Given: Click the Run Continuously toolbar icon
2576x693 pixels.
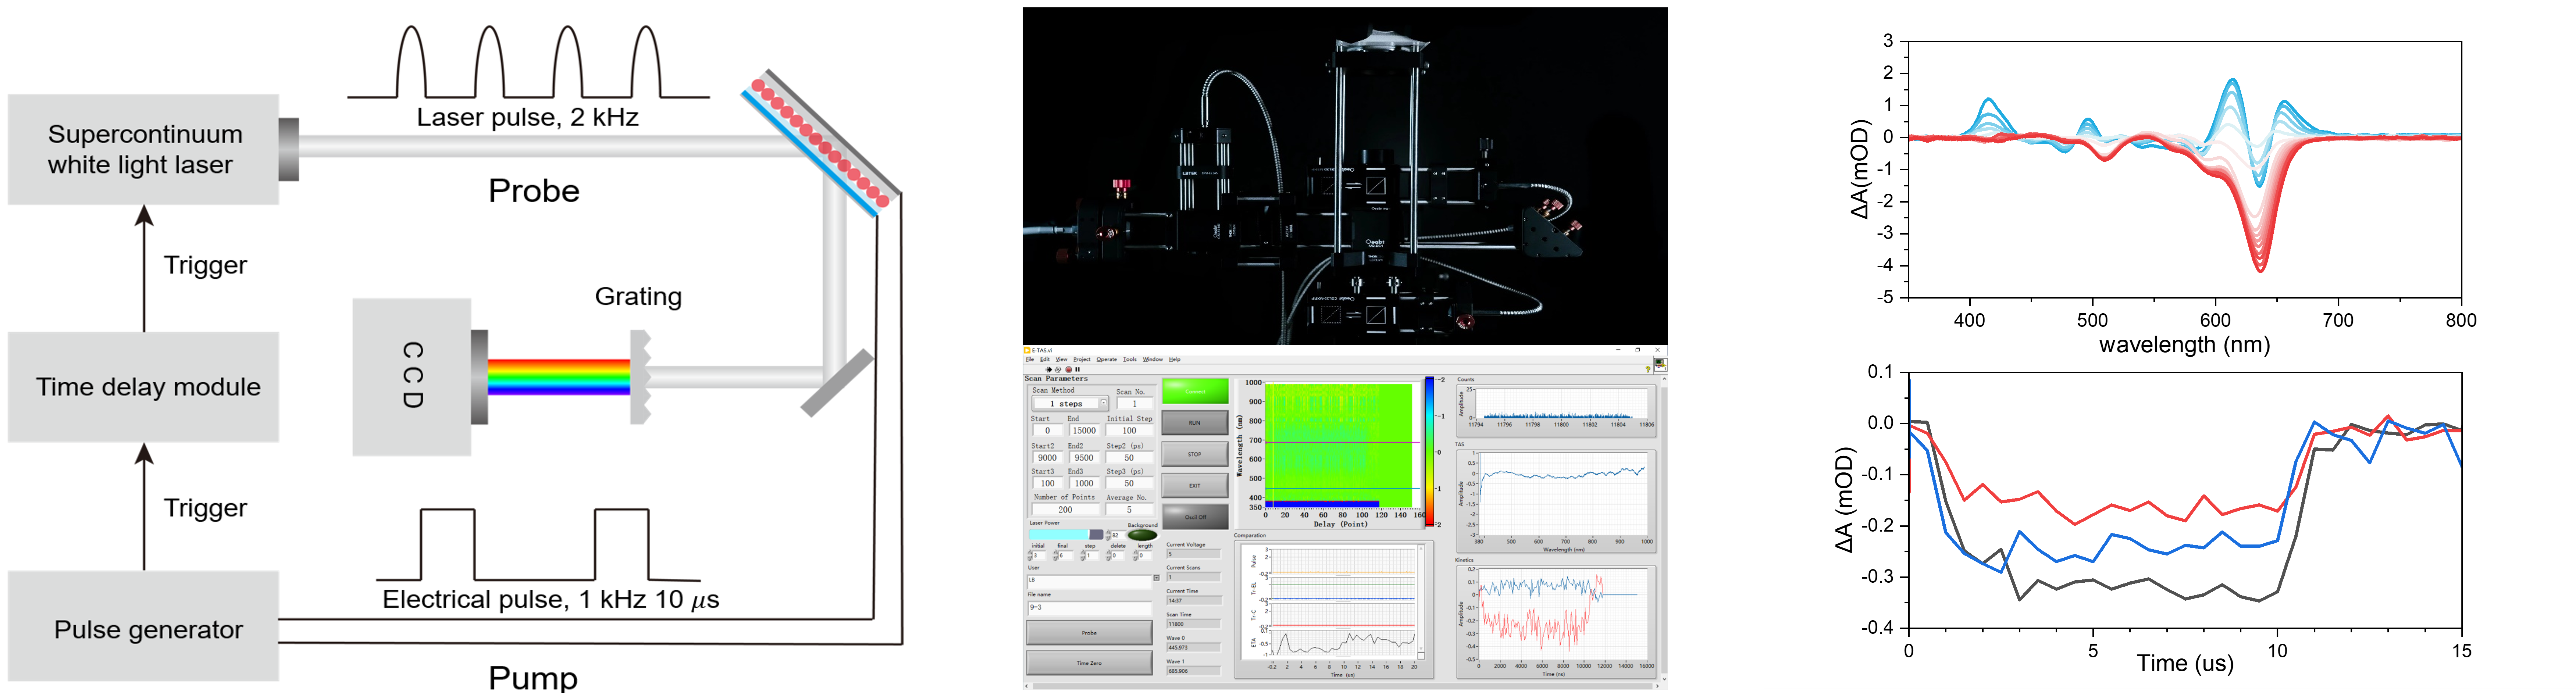Looking at the screenshot, I should [x=1058, y=369].
